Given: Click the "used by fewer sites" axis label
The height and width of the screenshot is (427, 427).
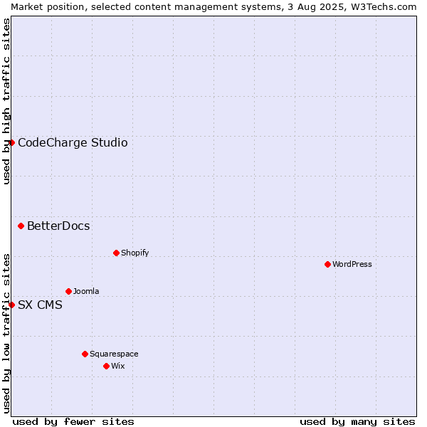Looking at the screenshot, I should click(73, 422).
